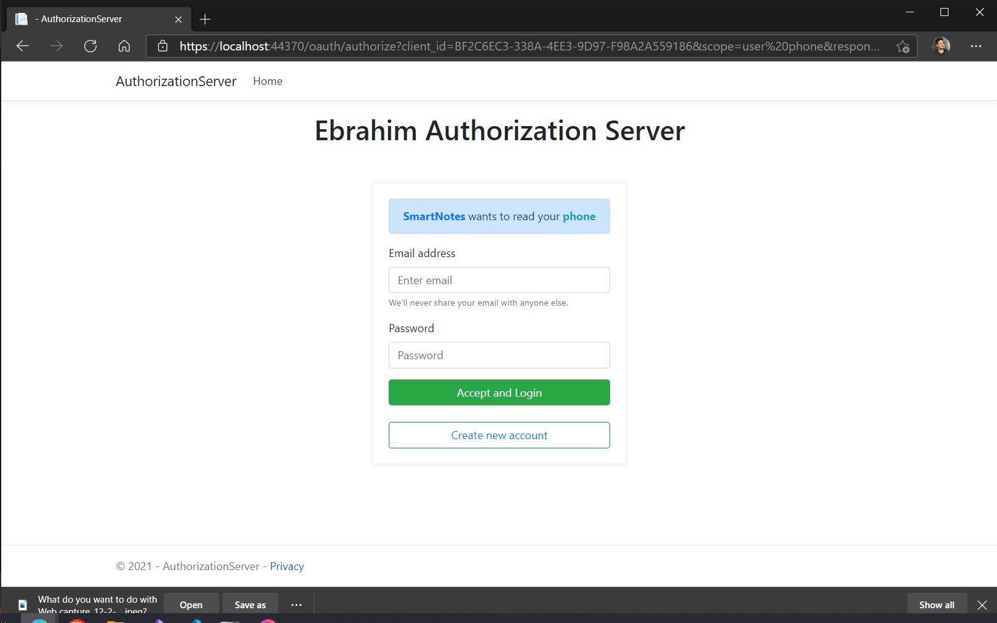Click the Ebrahim Authorization Server heading
Image resolution: width=997 pixels, height=623 pixels.
coord(499,131)
